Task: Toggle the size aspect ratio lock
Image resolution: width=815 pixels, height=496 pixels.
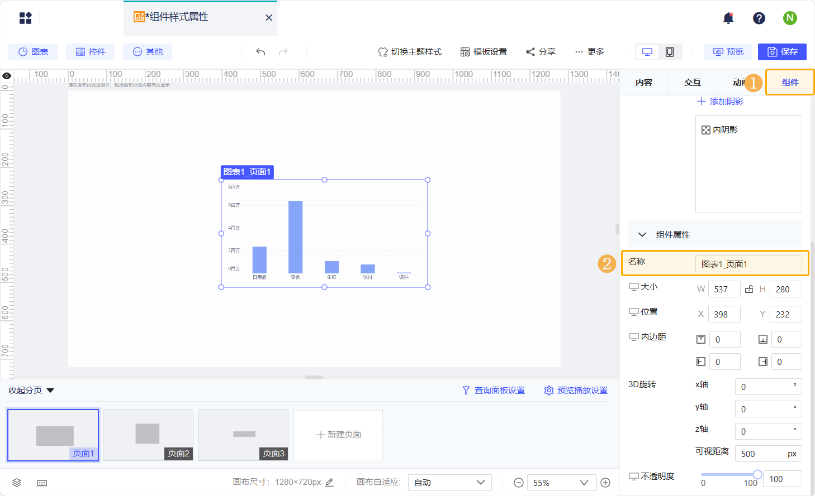Action: [x=749, y=289]
